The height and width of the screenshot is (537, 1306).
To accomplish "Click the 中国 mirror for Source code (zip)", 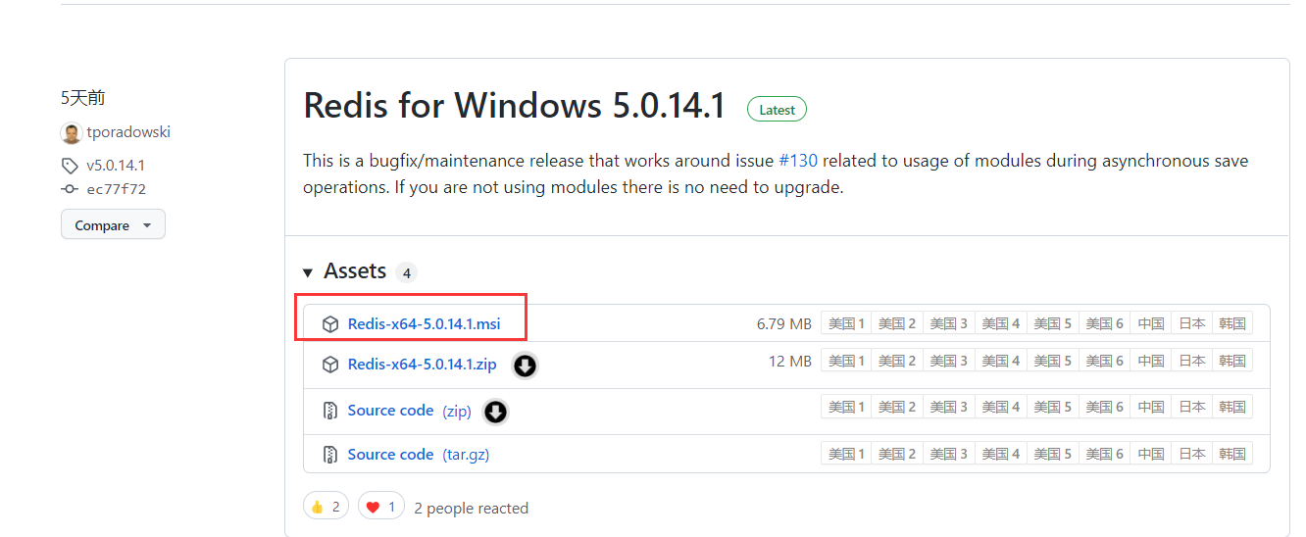I will pyautogui.click(x=1151, y=407).
